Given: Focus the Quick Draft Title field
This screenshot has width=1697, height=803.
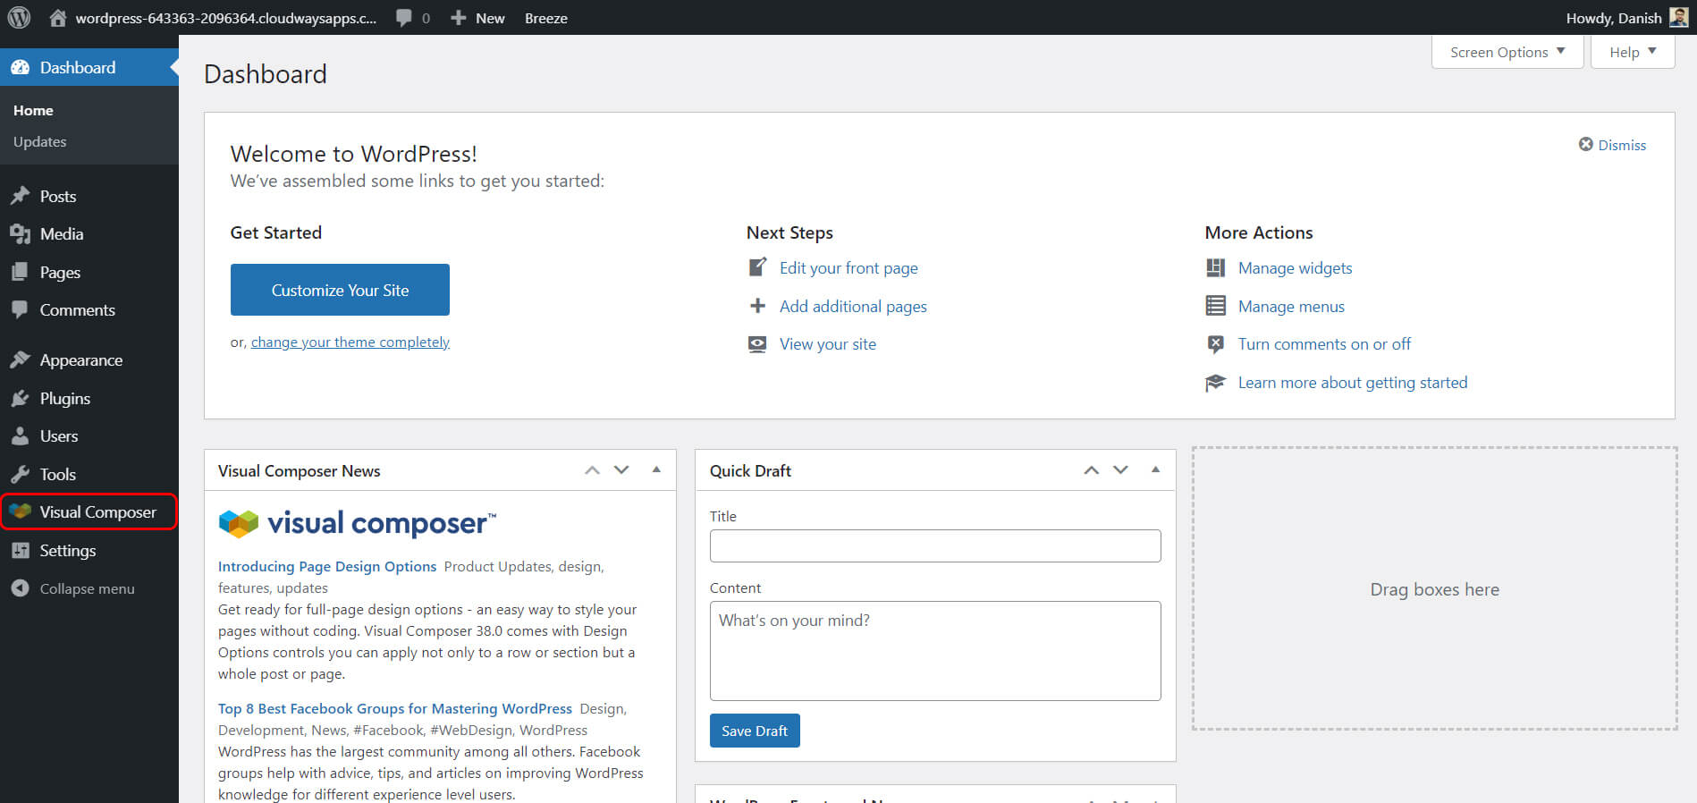Looking at the screenshot, I should pos(935,545).
